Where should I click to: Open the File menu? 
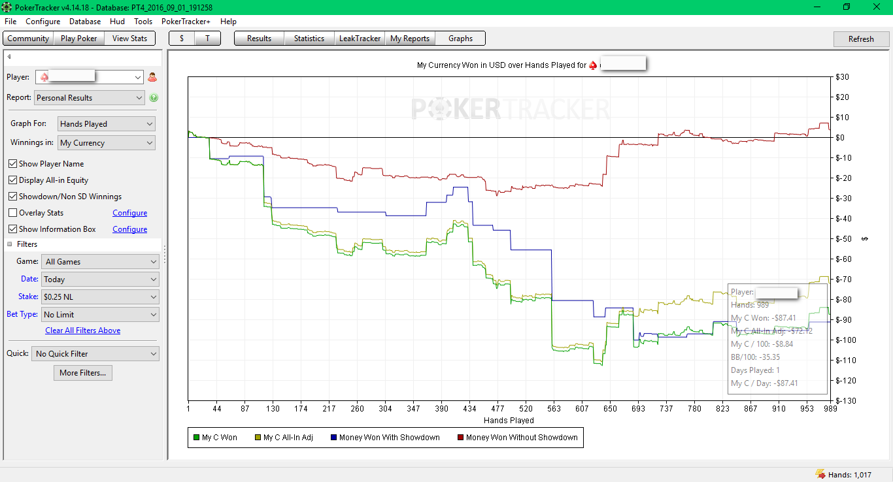tap(10, 22)
